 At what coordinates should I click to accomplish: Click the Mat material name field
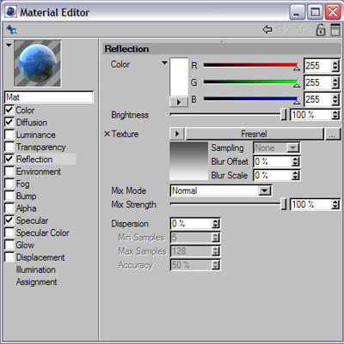49,97
